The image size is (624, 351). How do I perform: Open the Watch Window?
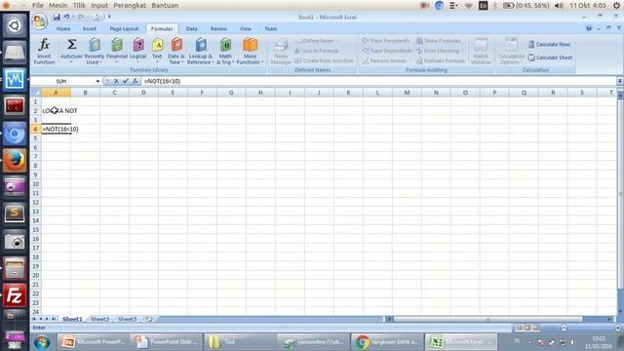tap(481, 52)
